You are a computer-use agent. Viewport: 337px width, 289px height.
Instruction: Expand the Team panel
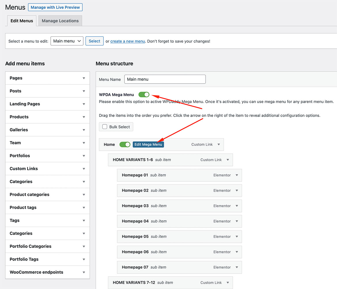click(48, 143)
